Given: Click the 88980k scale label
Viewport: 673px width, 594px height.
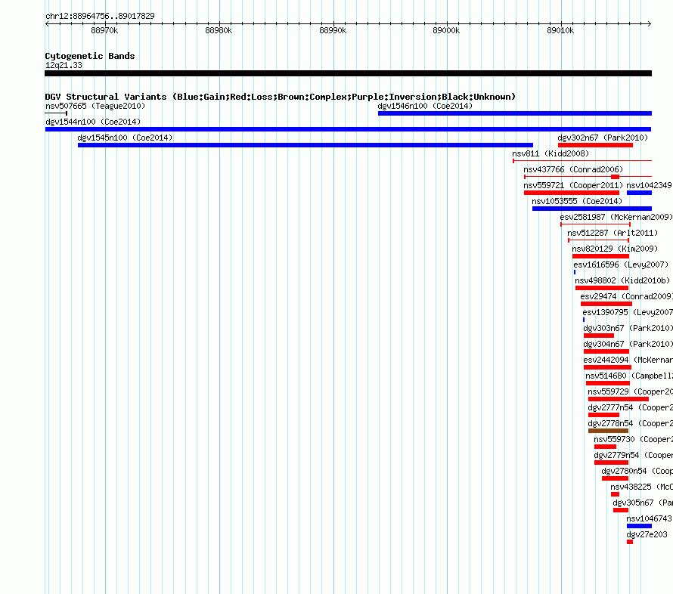Looking at the screenshot, I should pos(219,30).
